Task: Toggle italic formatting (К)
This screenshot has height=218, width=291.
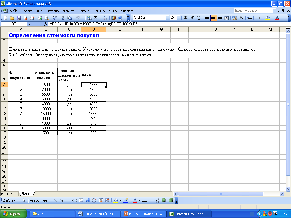Action: (x=192, y=18)
